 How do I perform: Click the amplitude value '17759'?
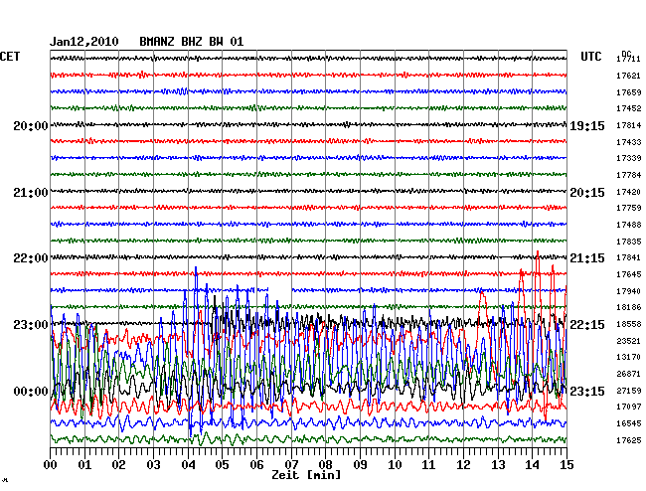629,208
